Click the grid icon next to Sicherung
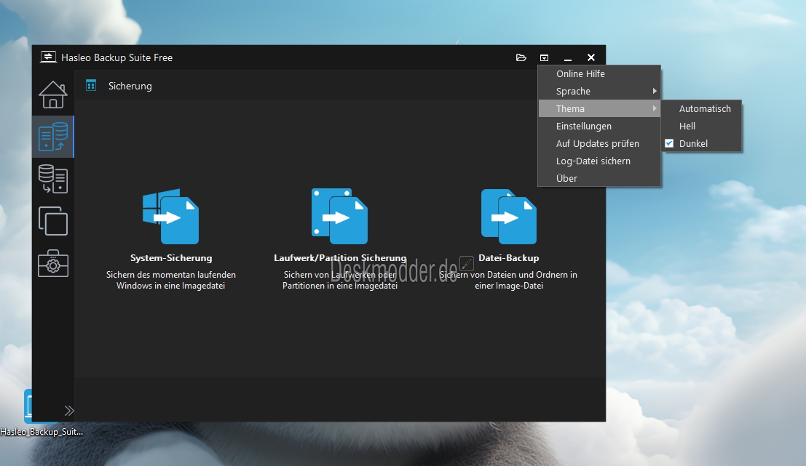 click(x=91, y=85)
